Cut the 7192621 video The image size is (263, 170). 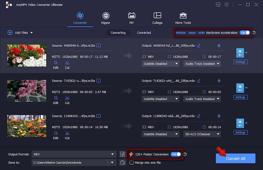pos(67,100)
